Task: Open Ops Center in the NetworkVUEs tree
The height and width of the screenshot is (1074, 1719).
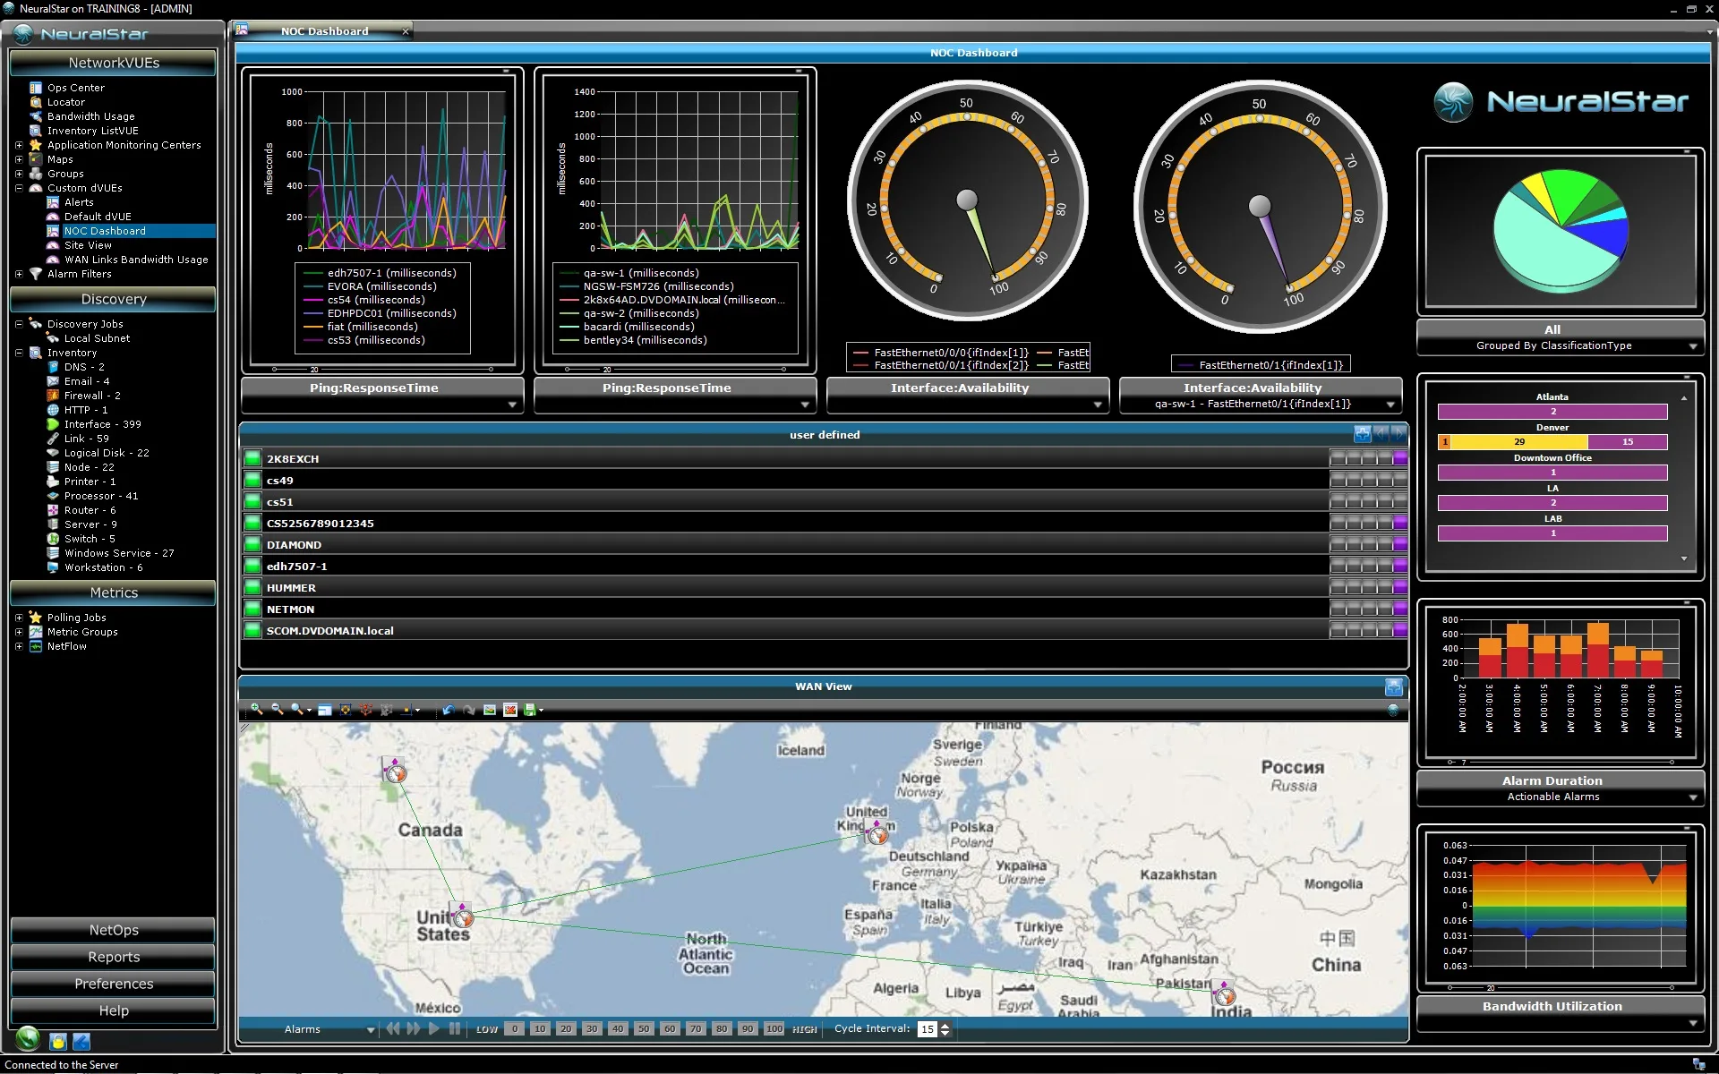Action: click(x=76, y=88)
